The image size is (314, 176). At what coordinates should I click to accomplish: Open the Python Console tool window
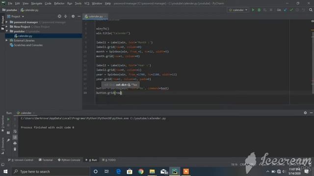[69, 160]
